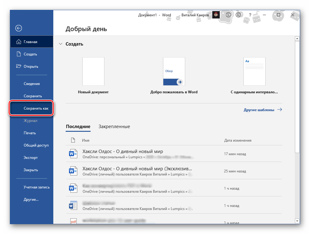Image resolution: width=310 pixels, height=234 pixels.
Task: Open the Добро пожаловать в Word template
Action: tap(174, 76)
